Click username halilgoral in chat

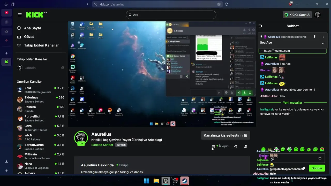[x=267, y=110]
